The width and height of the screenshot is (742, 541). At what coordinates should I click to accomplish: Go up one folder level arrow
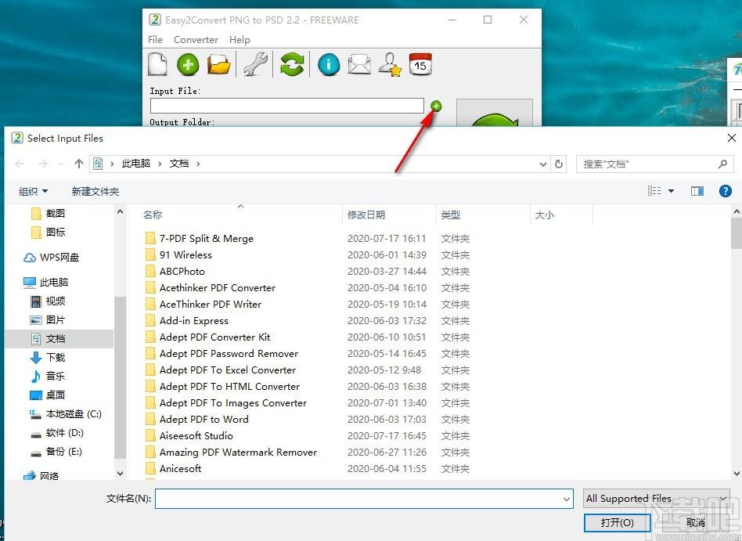point(79,164)
